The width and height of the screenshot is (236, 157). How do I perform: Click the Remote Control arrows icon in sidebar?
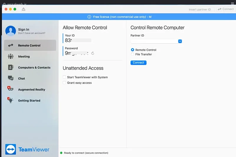tap(11, 45)
